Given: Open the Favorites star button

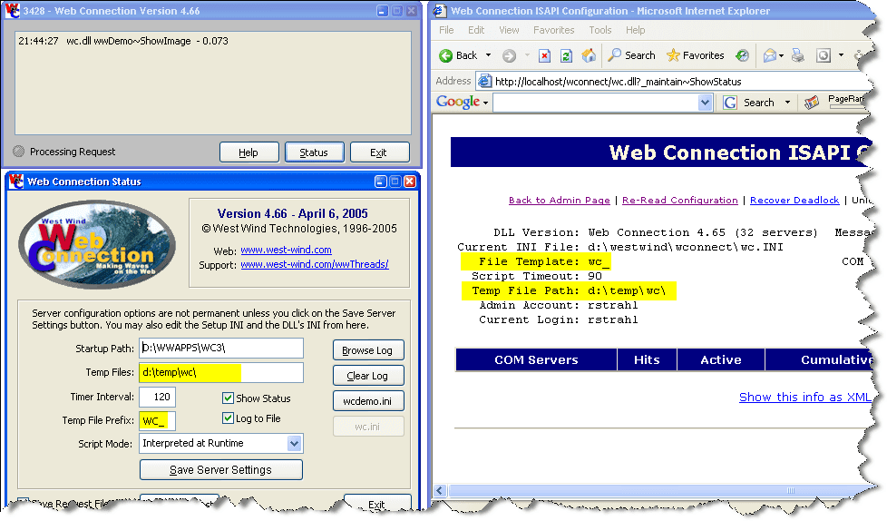Looking at the screenshot, I should coord(695,55).
